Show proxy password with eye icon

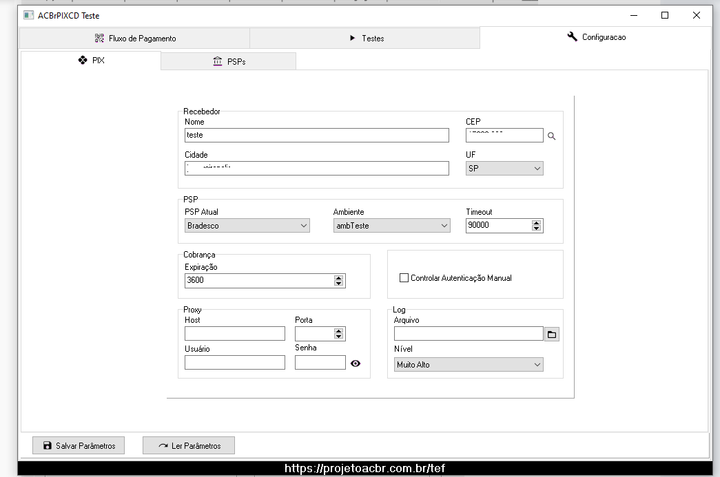pyautogui.click(x=356, y=363)
